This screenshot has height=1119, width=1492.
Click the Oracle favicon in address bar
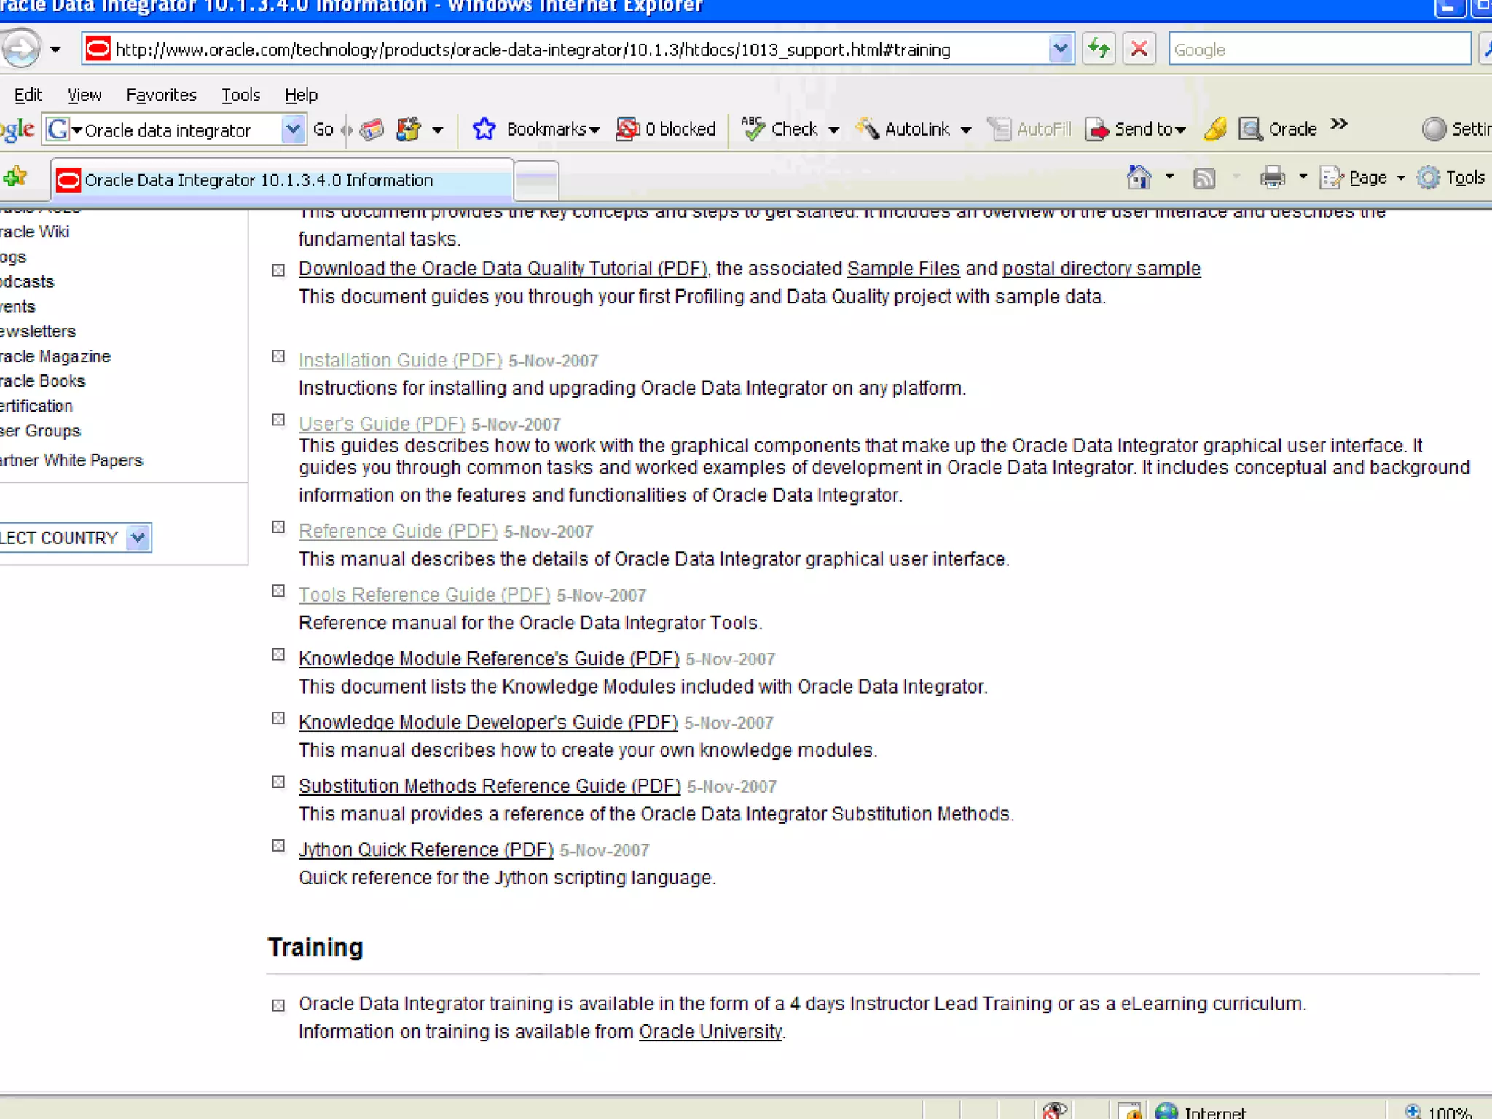[x=98, y=49]
